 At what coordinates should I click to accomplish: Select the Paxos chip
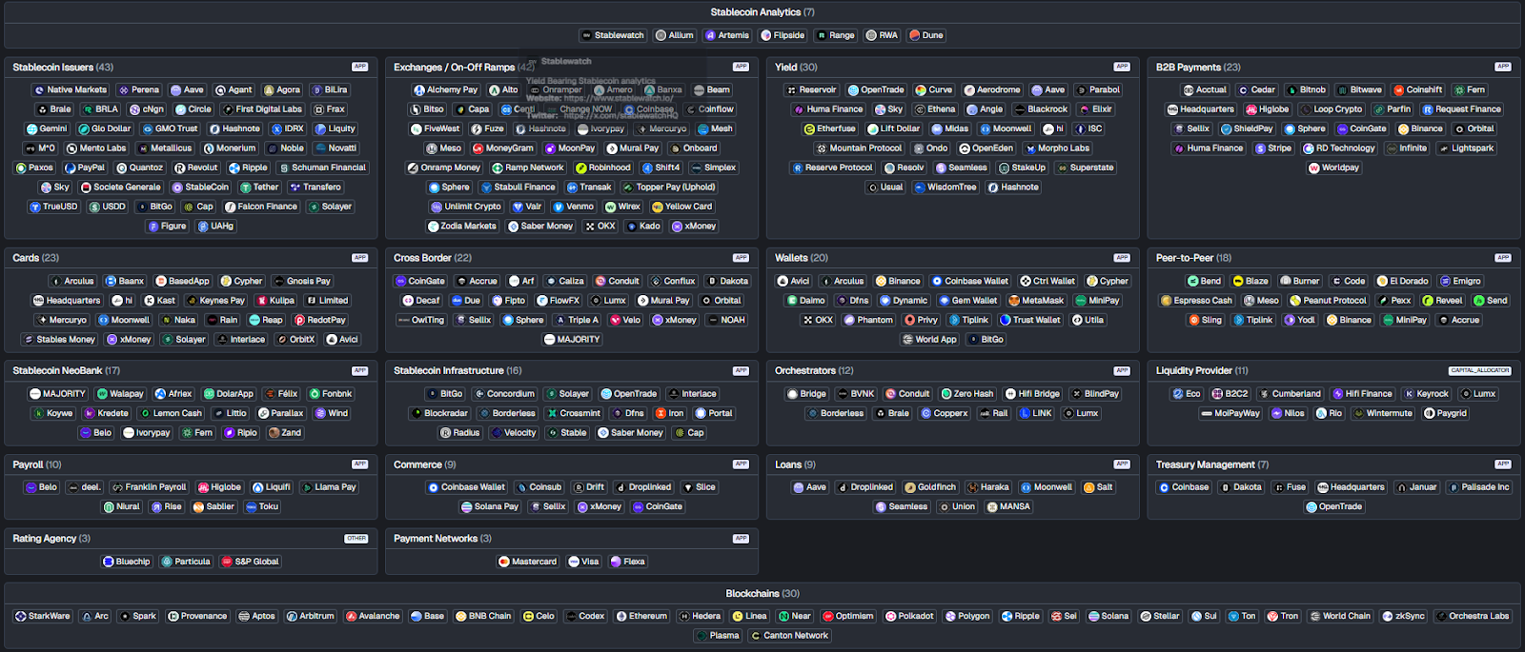(34, 168)
